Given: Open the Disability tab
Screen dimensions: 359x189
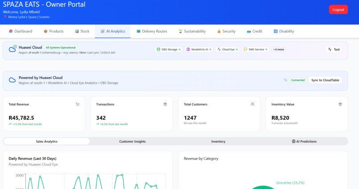Looking at the screenshot, I should coord(284,31).
